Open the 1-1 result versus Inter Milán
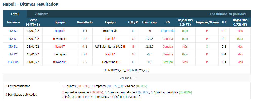Image resolution: width=253 pixels, height=101 pixels. (85, 31)
